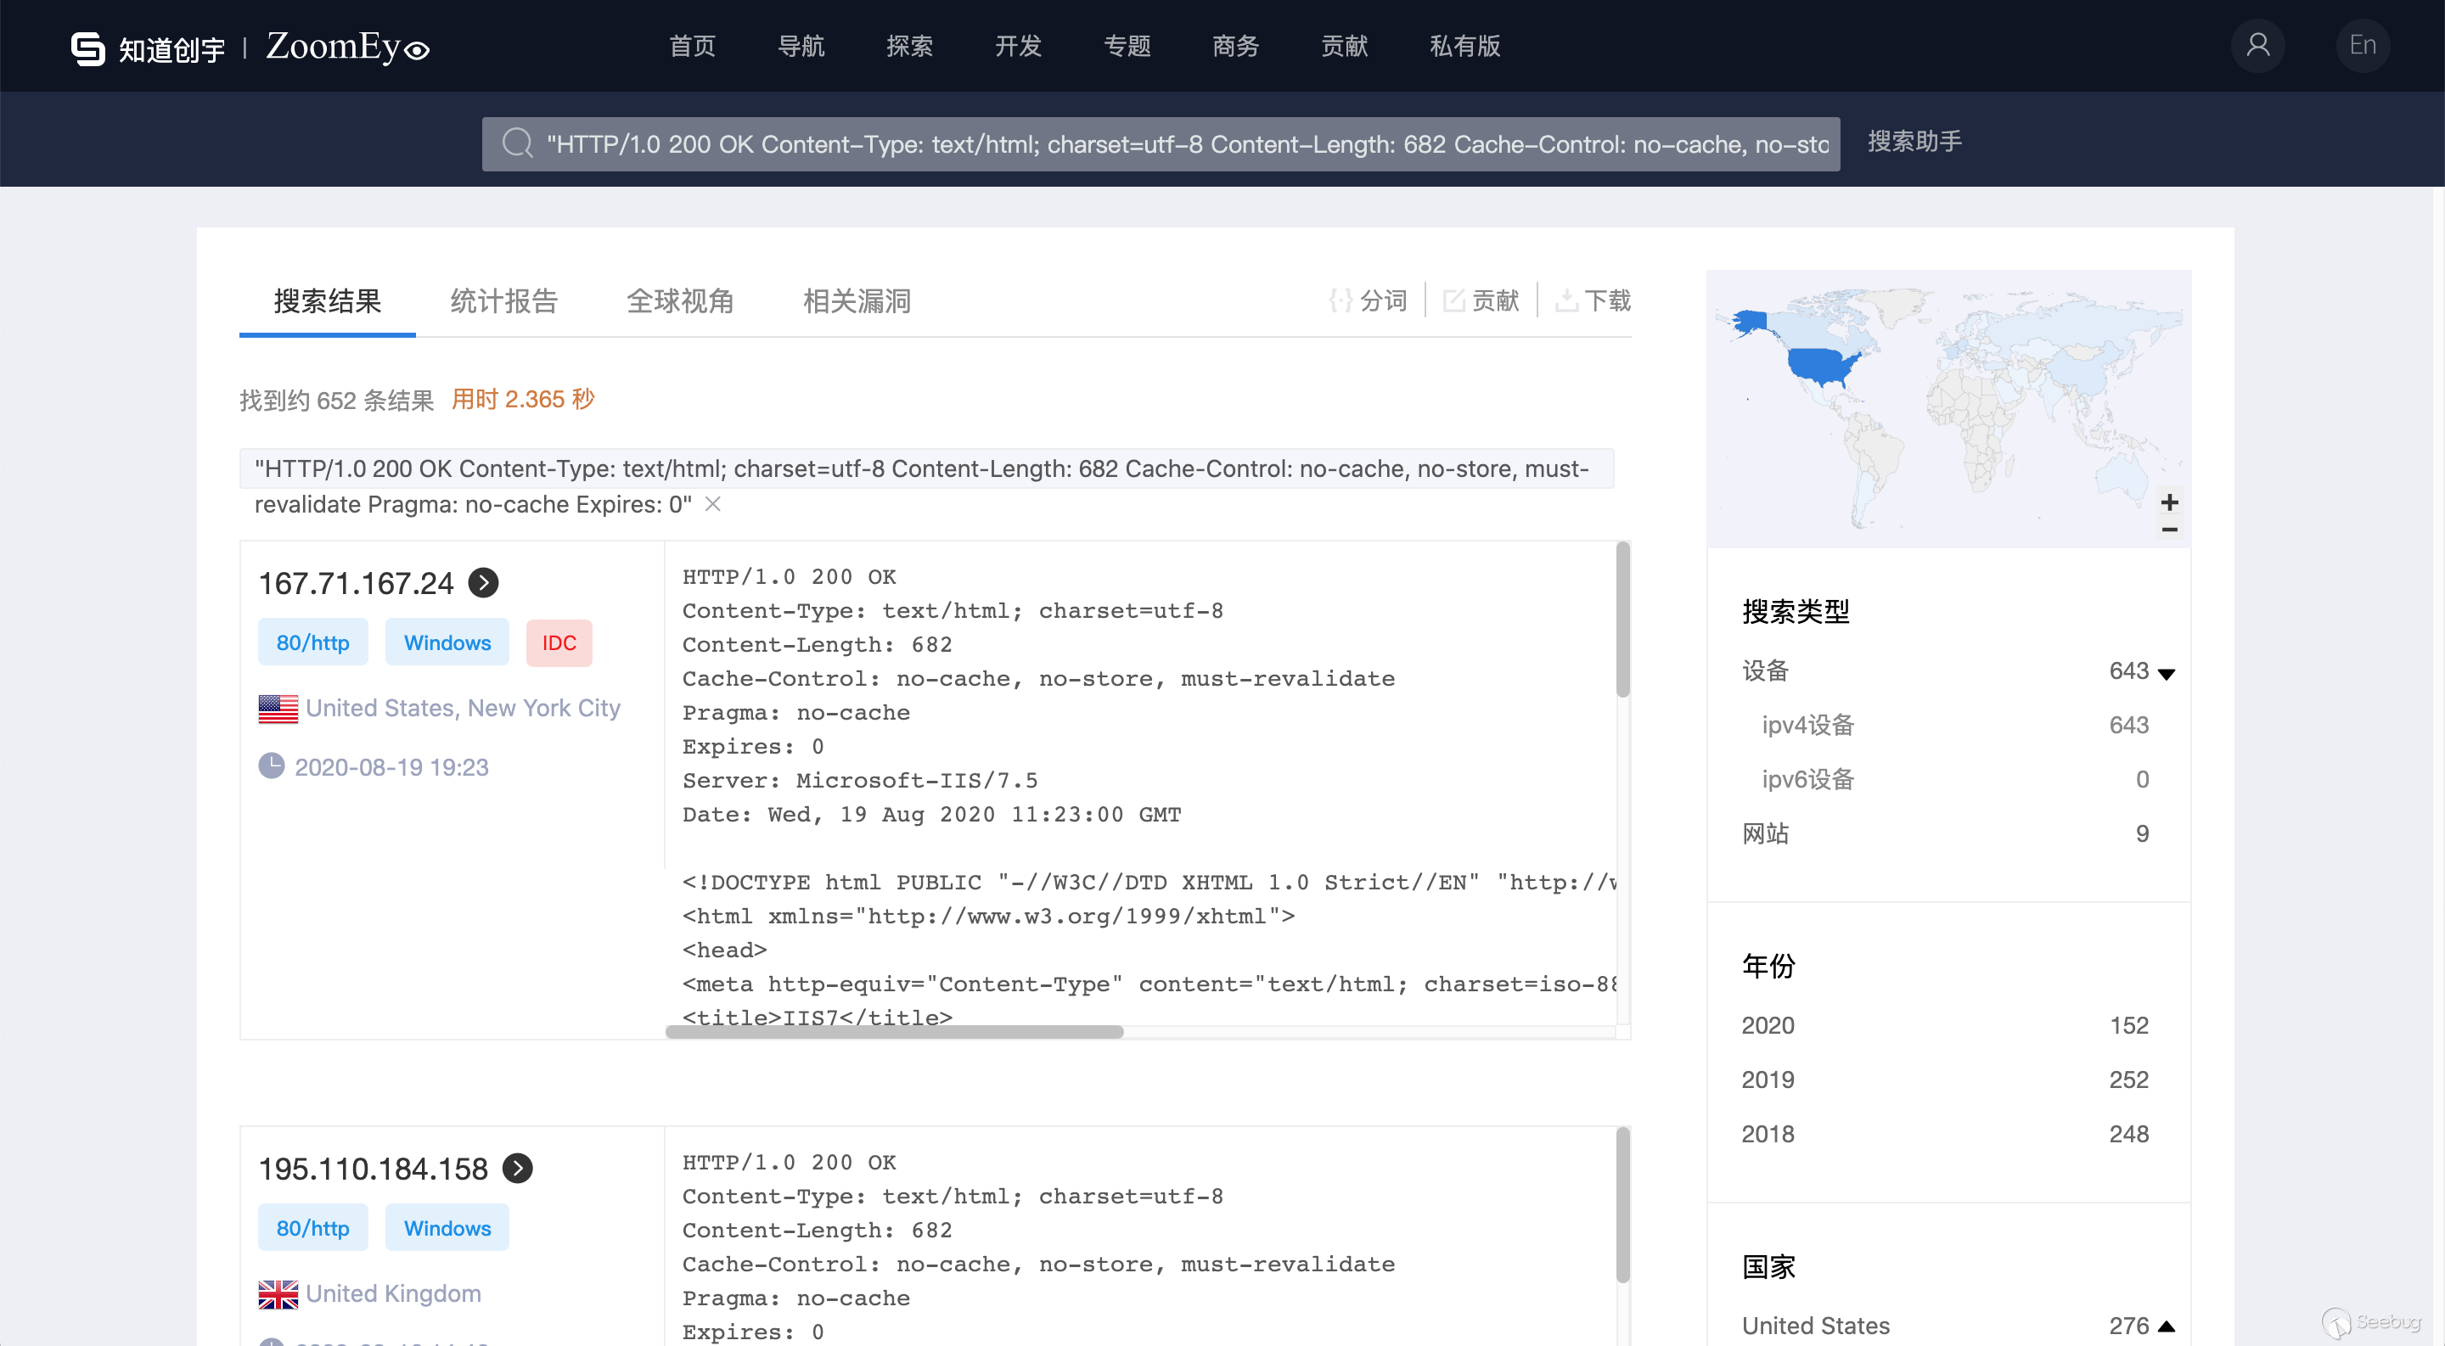
Task: Click the search magnifier icon
Action: tap(517, 143)
